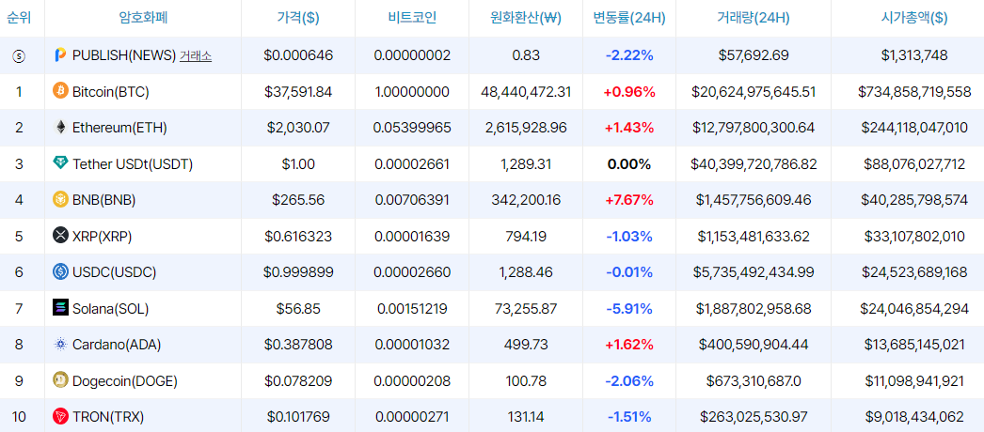
Task: Open the Cardano(ADA) coin name
Action: 117,345
